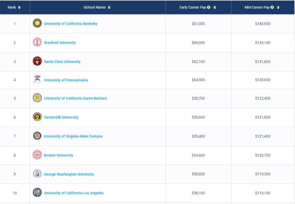Select the $55,700 early pay cell

coord(198,98)
